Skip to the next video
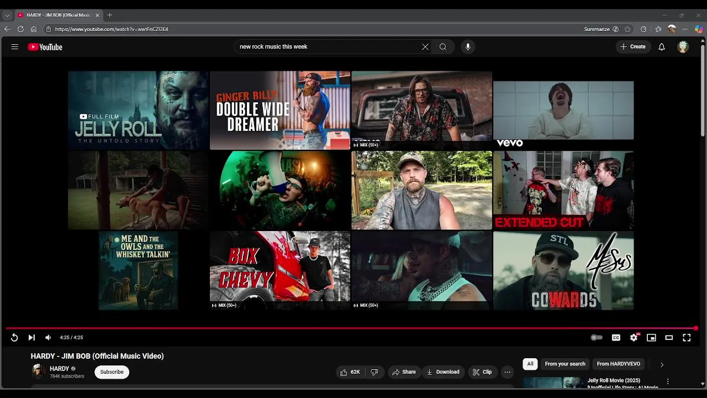Viewport: 707px width, 398px height. 31,337
